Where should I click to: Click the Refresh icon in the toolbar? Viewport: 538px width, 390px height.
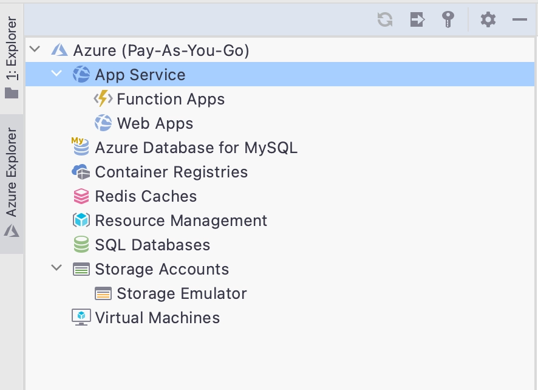click(x=385, y=19)
